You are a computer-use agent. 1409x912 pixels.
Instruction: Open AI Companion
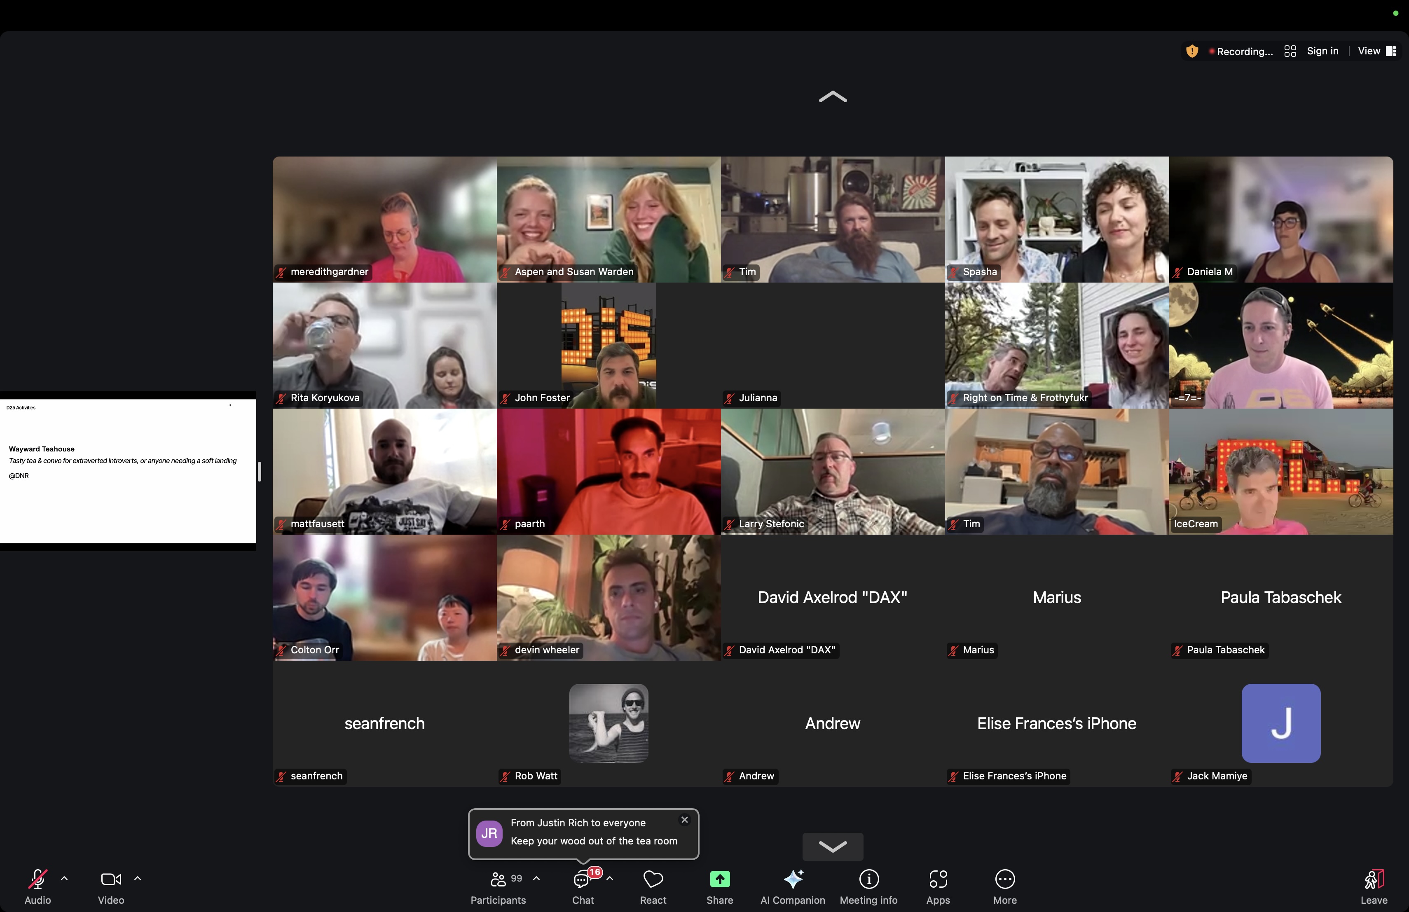click(x=793, y=879)
